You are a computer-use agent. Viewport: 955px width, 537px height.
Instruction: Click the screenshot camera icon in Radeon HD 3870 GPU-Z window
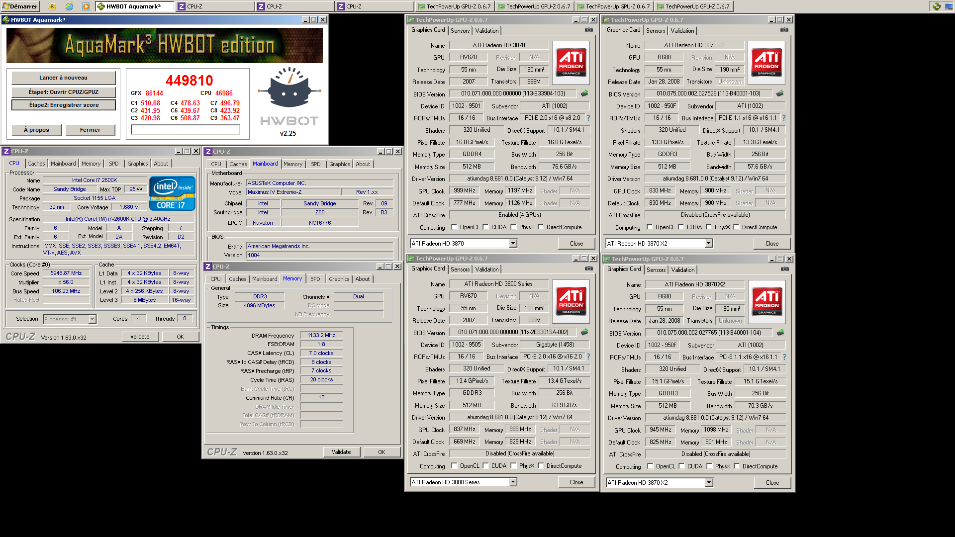[588, 30]
